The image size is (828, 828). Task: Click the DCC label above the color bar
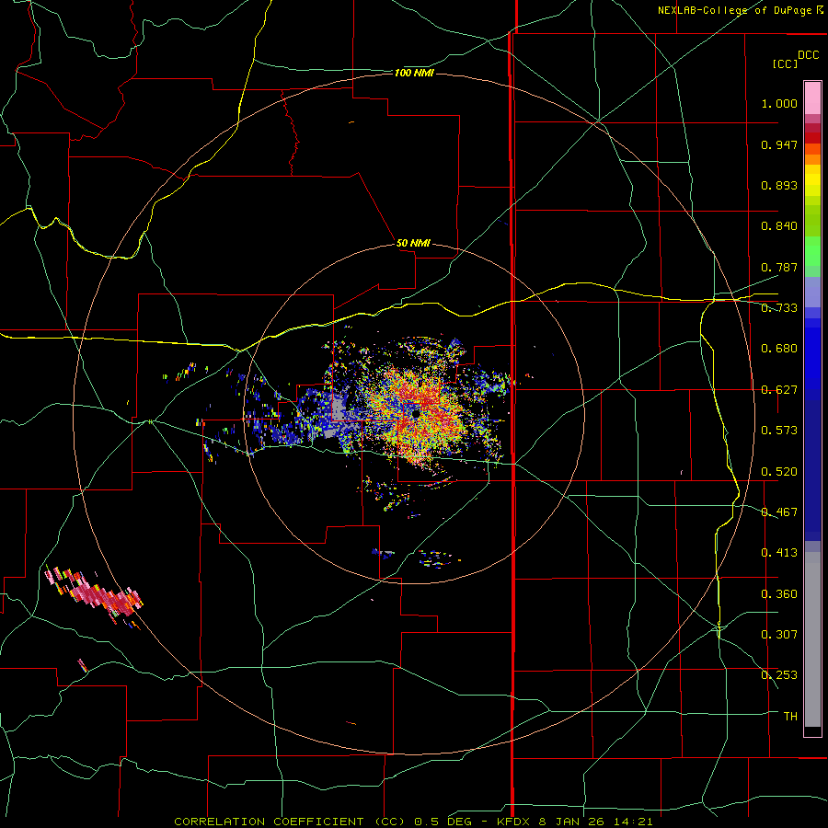click(808, 55)
